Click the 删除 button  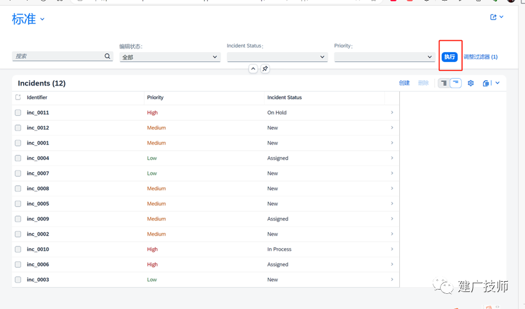click(x=424, y=83)
